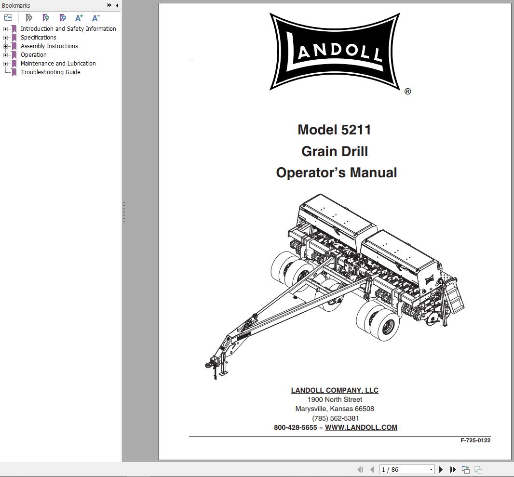Decrease bookmark text size with A- icon
This screenshot has width=514, height=477.
[x=95, y=17]
